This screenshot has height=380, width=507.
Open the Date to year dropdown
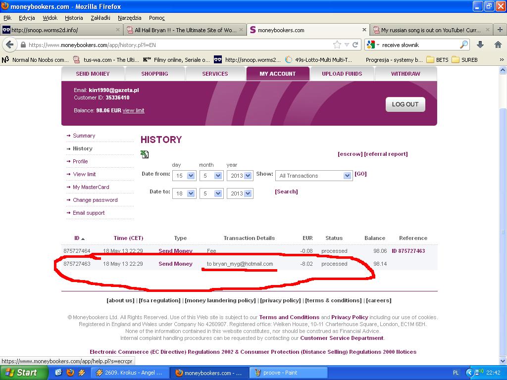pyautogui.click(x=240, y=193)
